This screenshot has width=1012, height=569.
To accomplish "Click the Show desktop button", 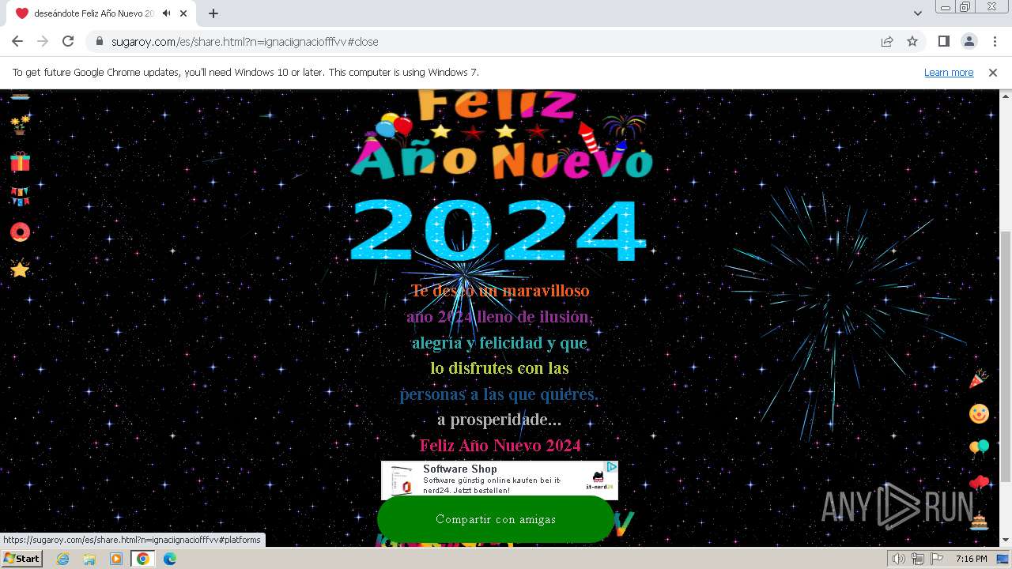I will pos(1003,559).
